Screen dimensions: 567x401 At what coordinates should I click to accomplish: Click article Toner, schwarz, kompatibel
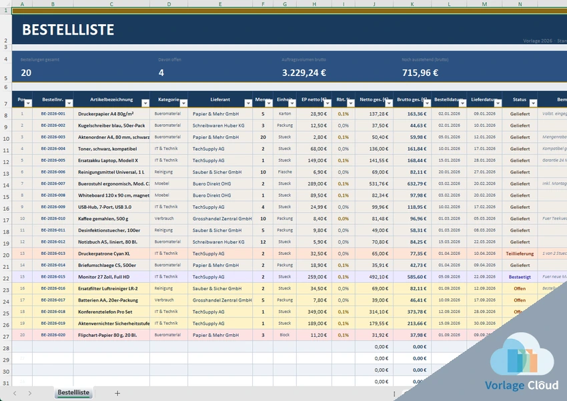107,149
